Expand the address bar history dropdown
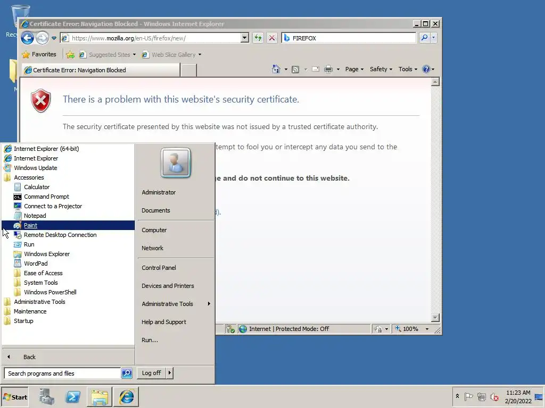The image size is (545, 408). click(245, 38)
